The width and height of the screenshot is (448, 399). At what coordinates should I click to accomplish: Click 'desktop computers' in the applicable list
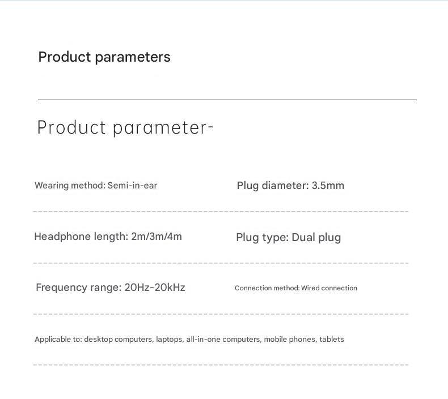[x=118, y=340]
